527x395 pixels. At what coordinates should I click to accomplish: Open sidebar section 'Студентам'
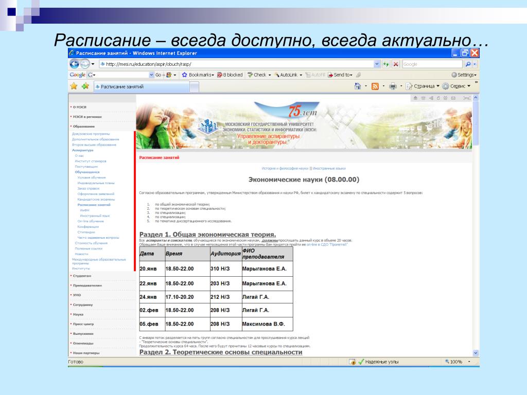click(82, 276)
